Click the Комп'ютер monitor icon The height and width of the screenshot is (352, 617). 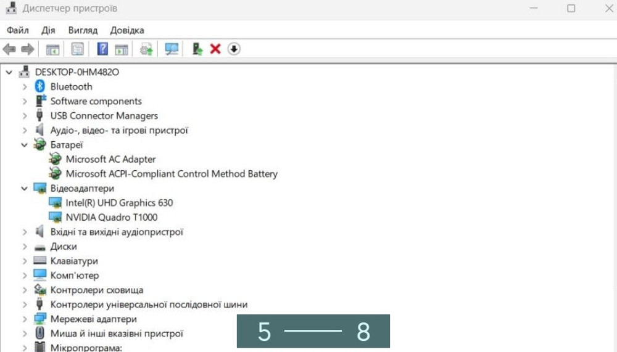39,275
